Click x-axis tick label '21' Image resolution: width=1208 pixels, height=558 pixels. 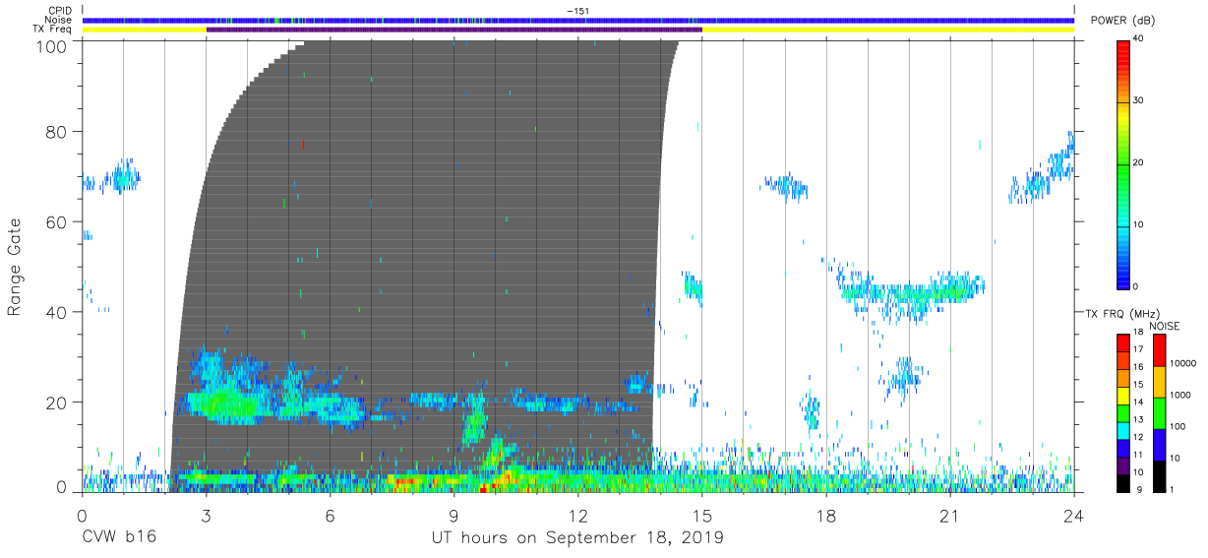pyautogui.click(x=950, y=516)
